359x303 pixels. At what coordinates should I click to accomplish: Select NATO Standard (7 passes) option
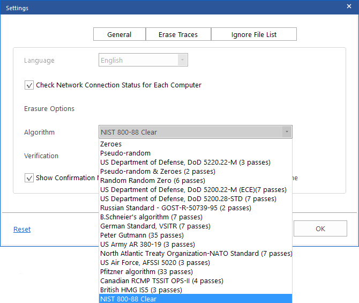coord(196,254)
